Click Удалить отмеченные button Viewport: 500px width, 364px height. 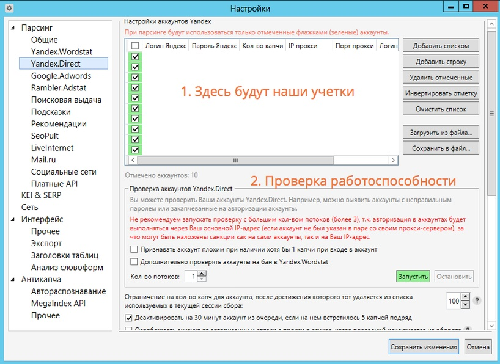point(441,77)
